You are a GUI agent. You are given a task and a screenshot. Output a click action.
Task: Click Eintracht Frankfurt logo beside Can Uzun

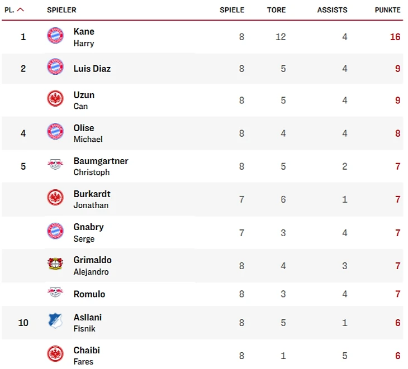[55, 99]
